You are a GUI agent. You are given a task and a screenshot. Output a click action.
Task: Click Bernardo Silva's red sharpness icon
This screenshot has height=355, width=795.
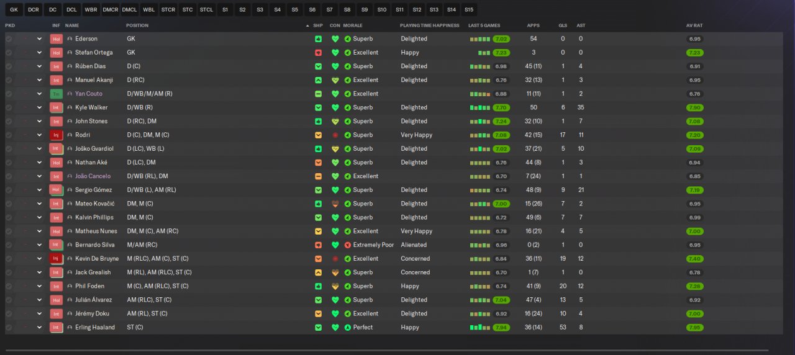coord(319,245)
